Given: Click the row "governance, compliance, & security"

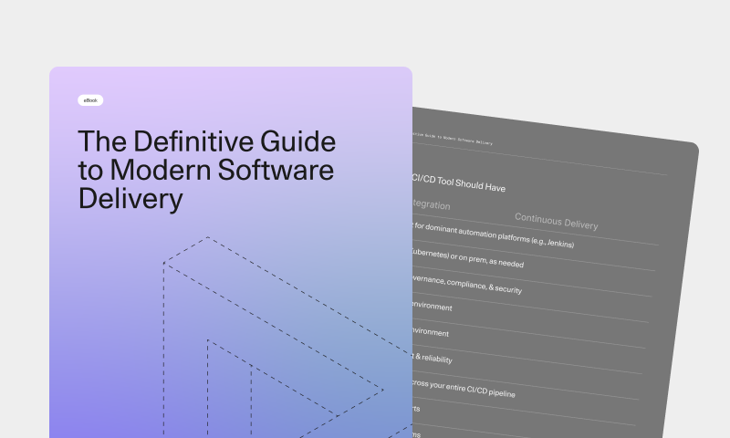Looking at the screenshot, I should tap(466, 284).
